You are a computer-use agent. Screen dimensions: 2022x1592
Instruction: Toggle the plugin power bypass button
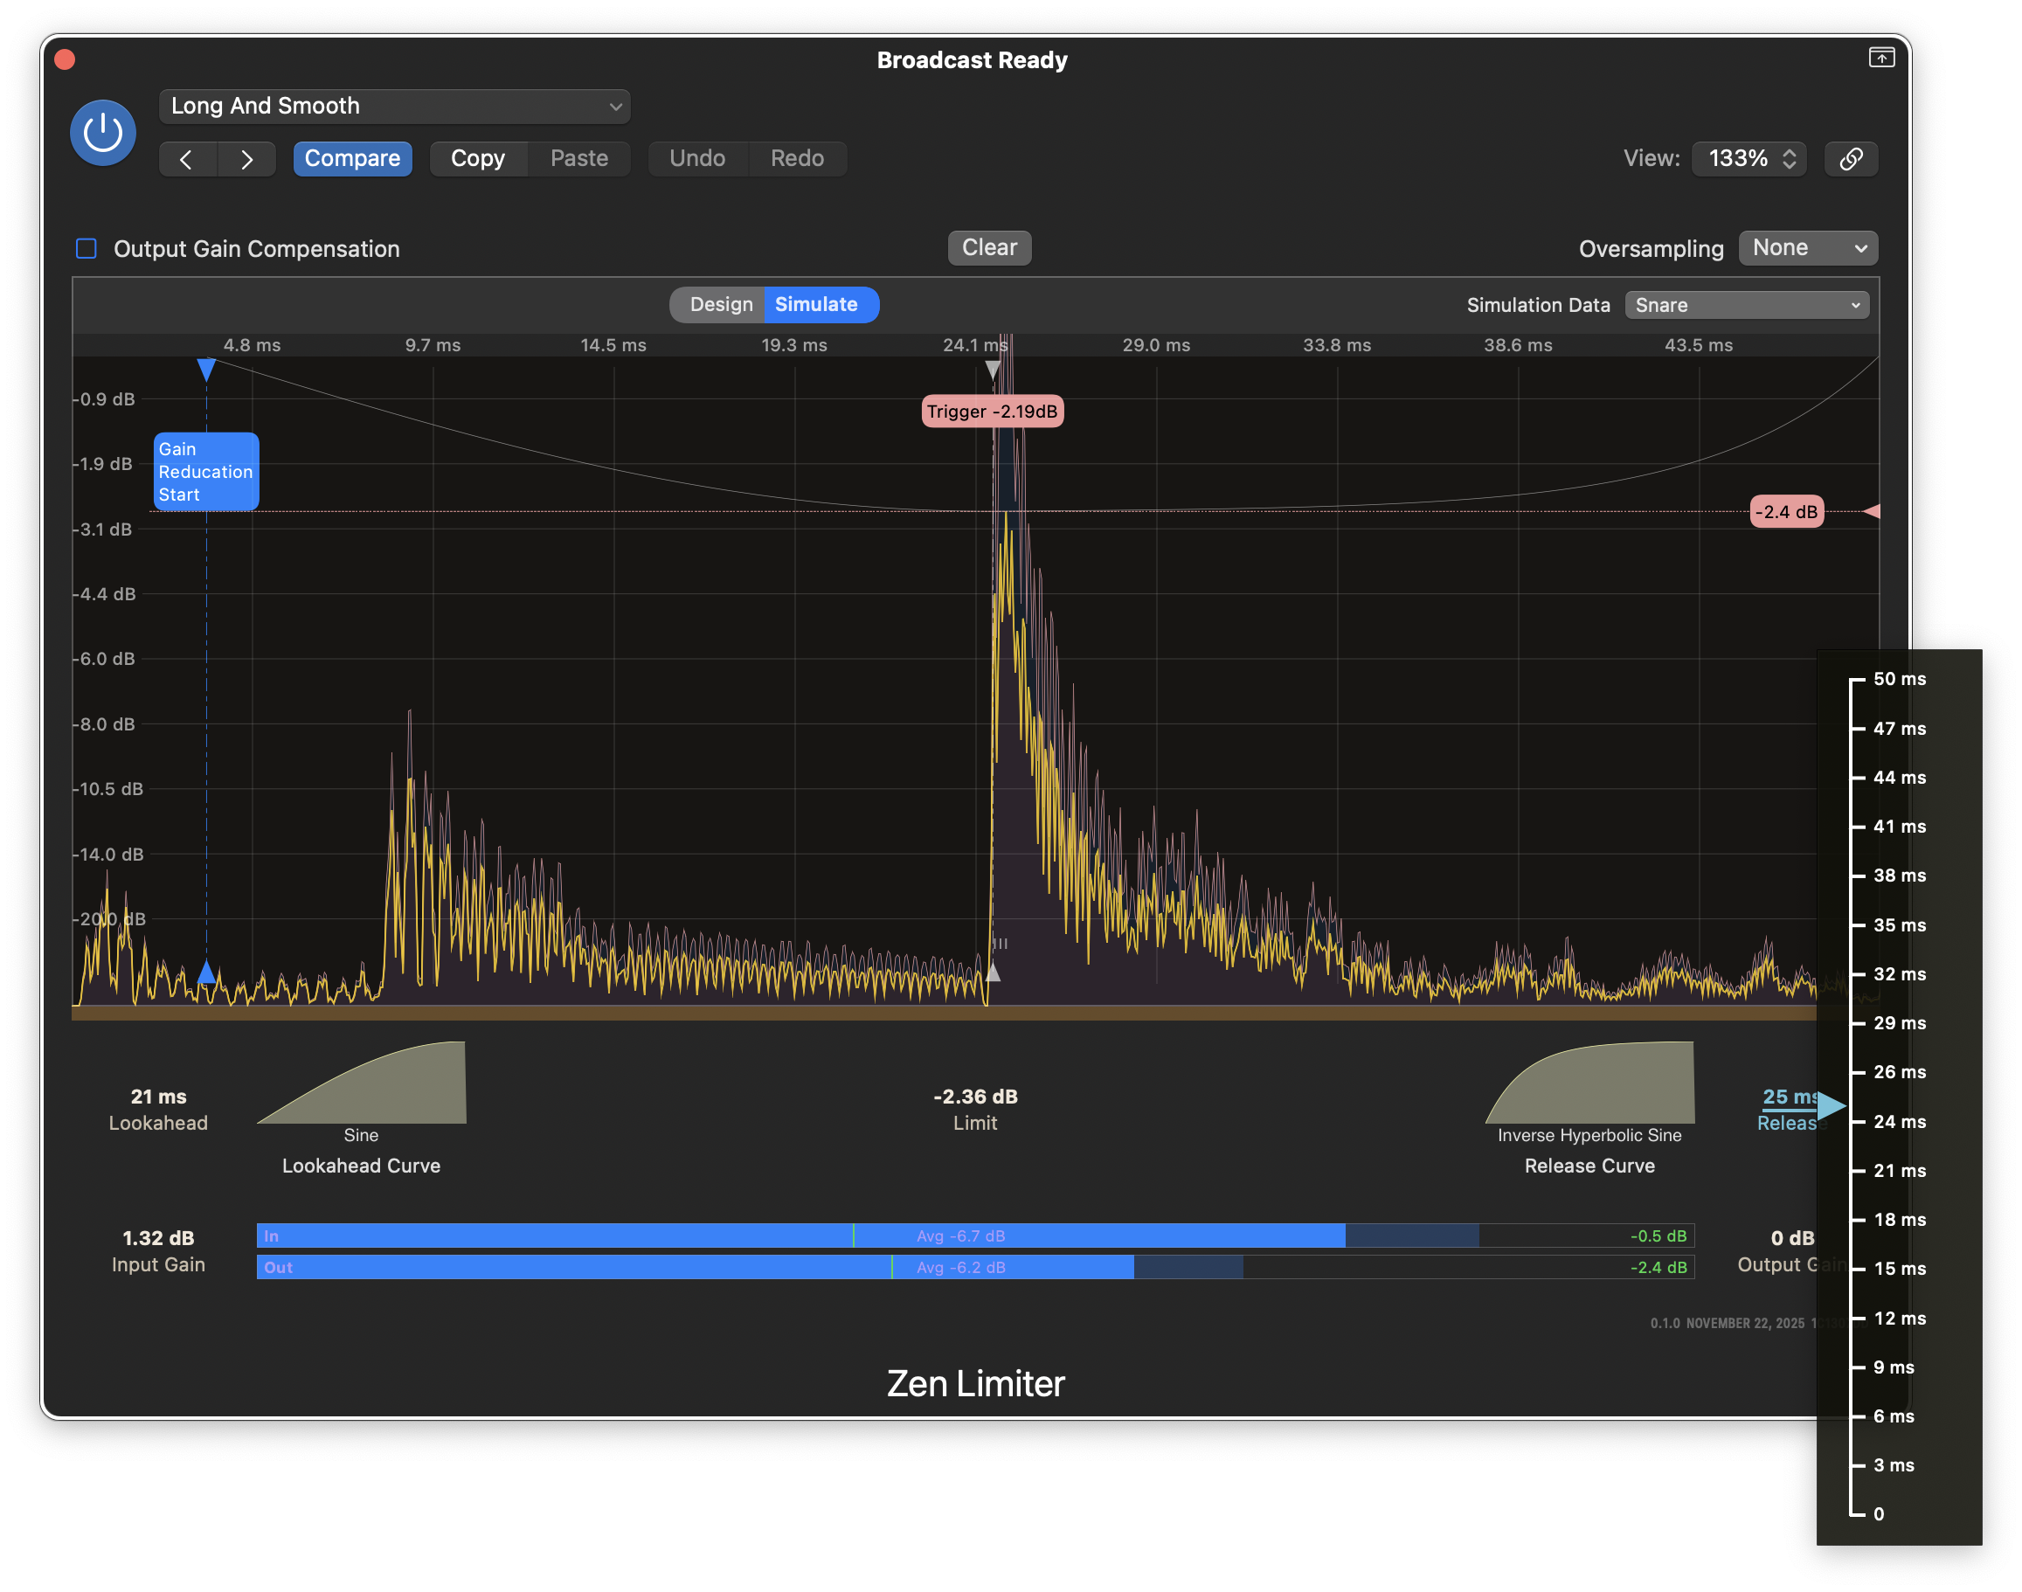(102, 134)
